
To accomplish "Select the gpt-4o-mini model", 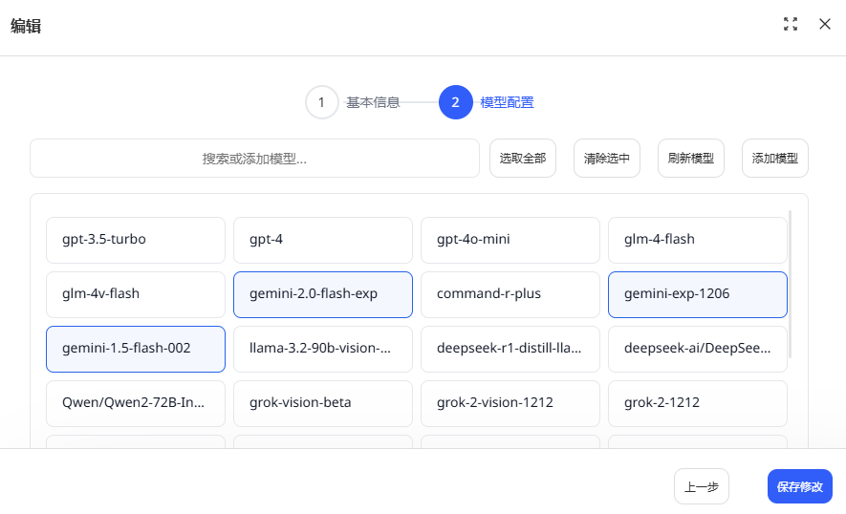I will [510, 240].
